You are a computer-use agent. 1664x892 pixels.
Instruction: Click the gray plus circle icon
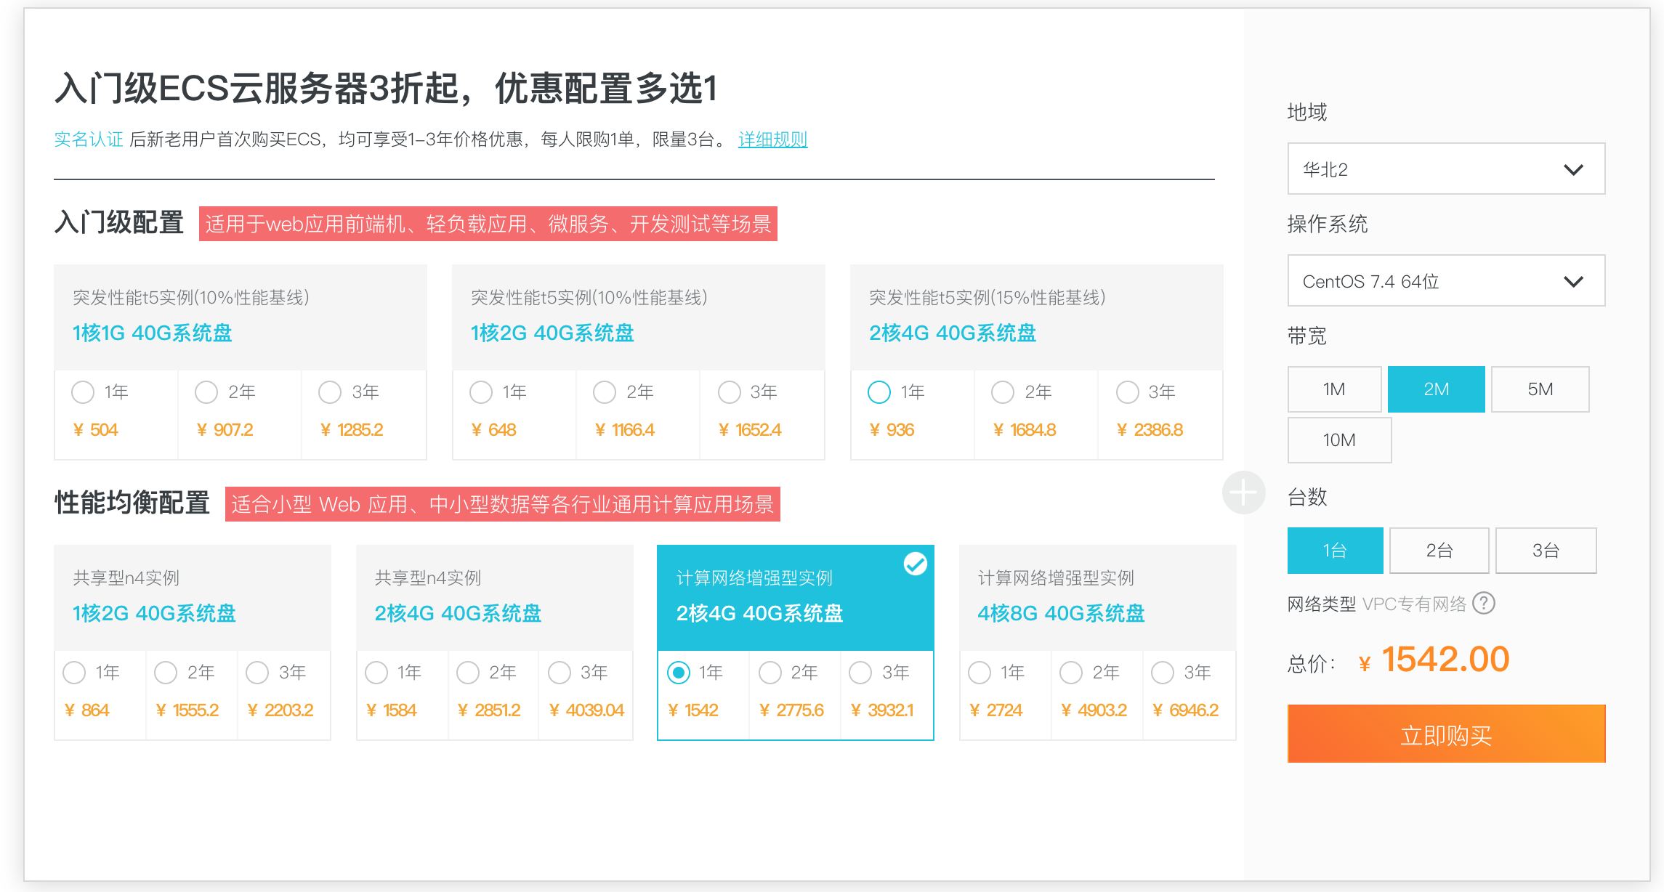[x=1243, y=492]
